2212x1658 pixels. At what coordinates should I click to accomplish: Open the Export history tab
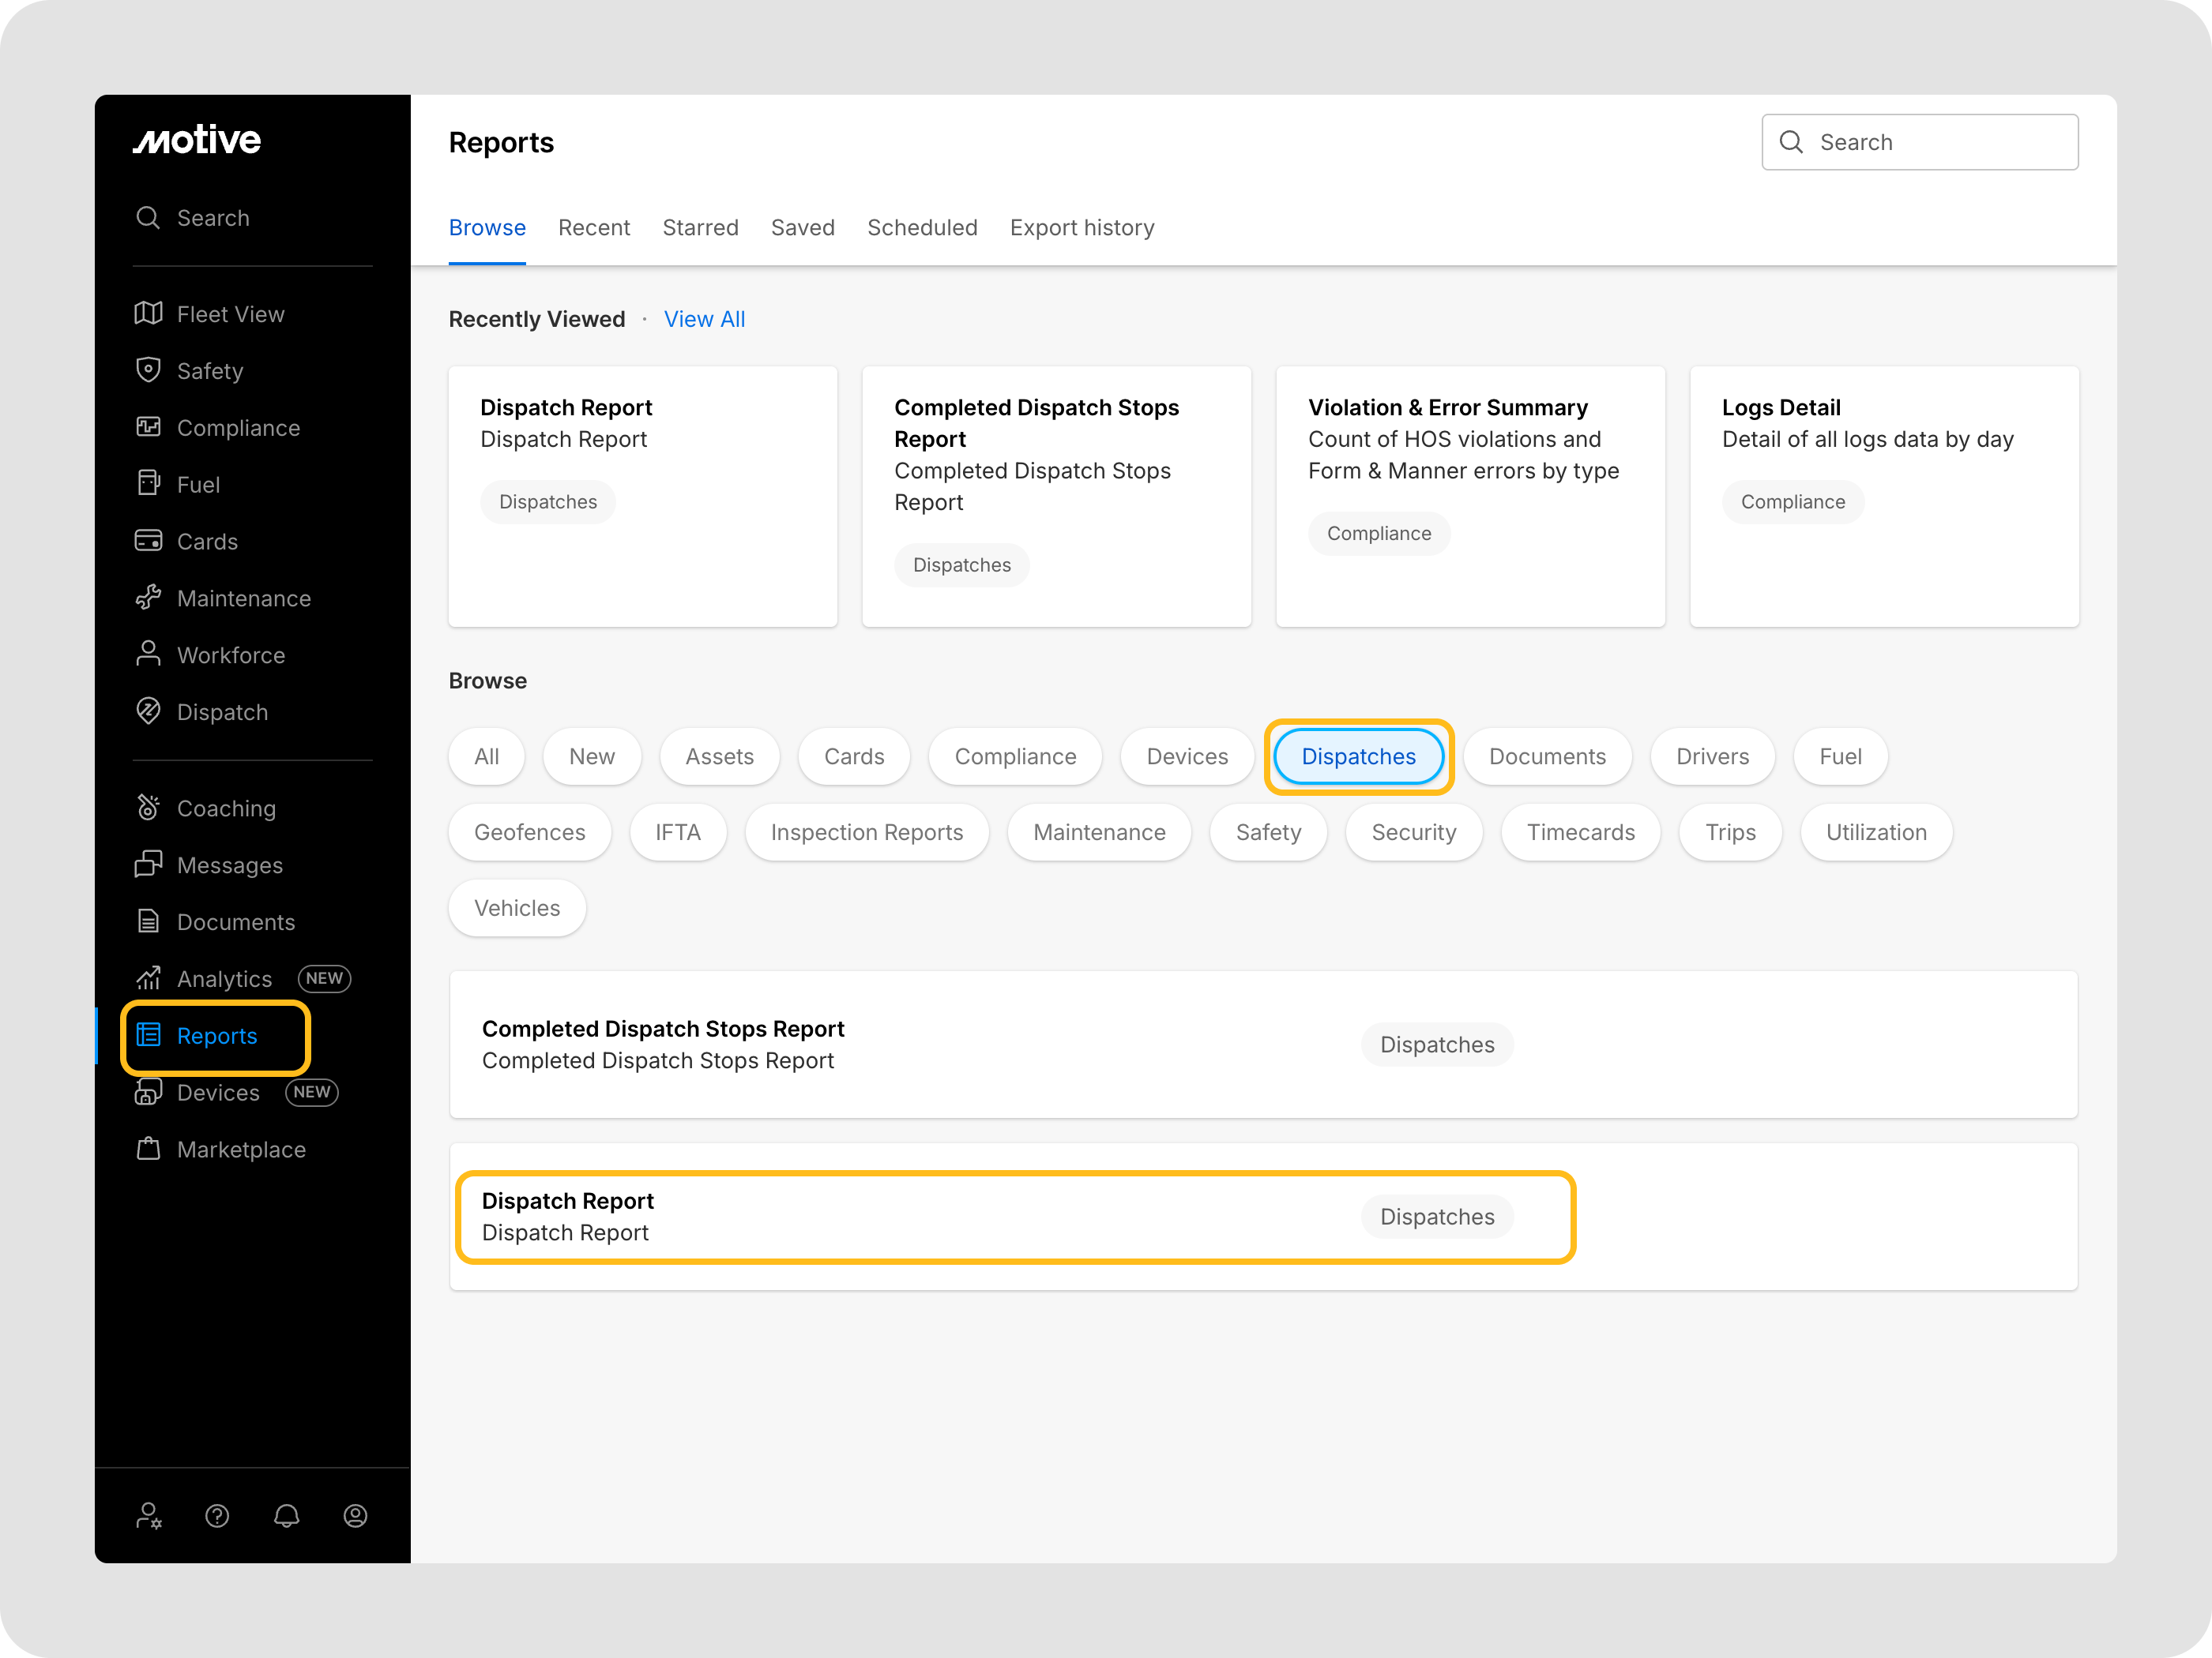(x=1081, y=228)
